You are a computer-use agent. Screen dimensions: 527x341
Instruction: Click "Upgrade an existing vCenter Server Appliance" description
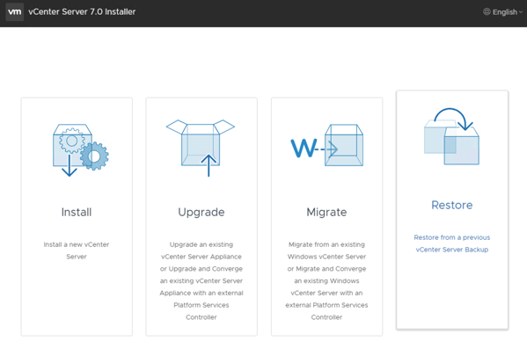tap(201, 280)
